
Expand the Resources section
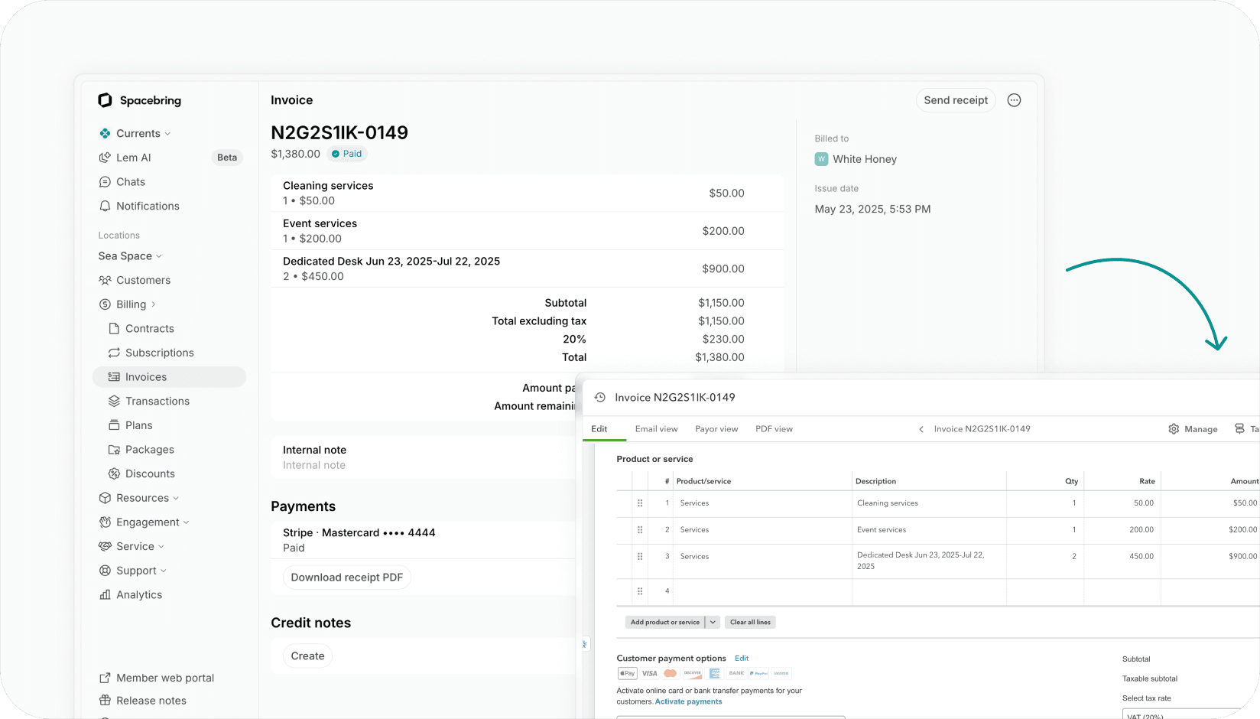[176, 499]
